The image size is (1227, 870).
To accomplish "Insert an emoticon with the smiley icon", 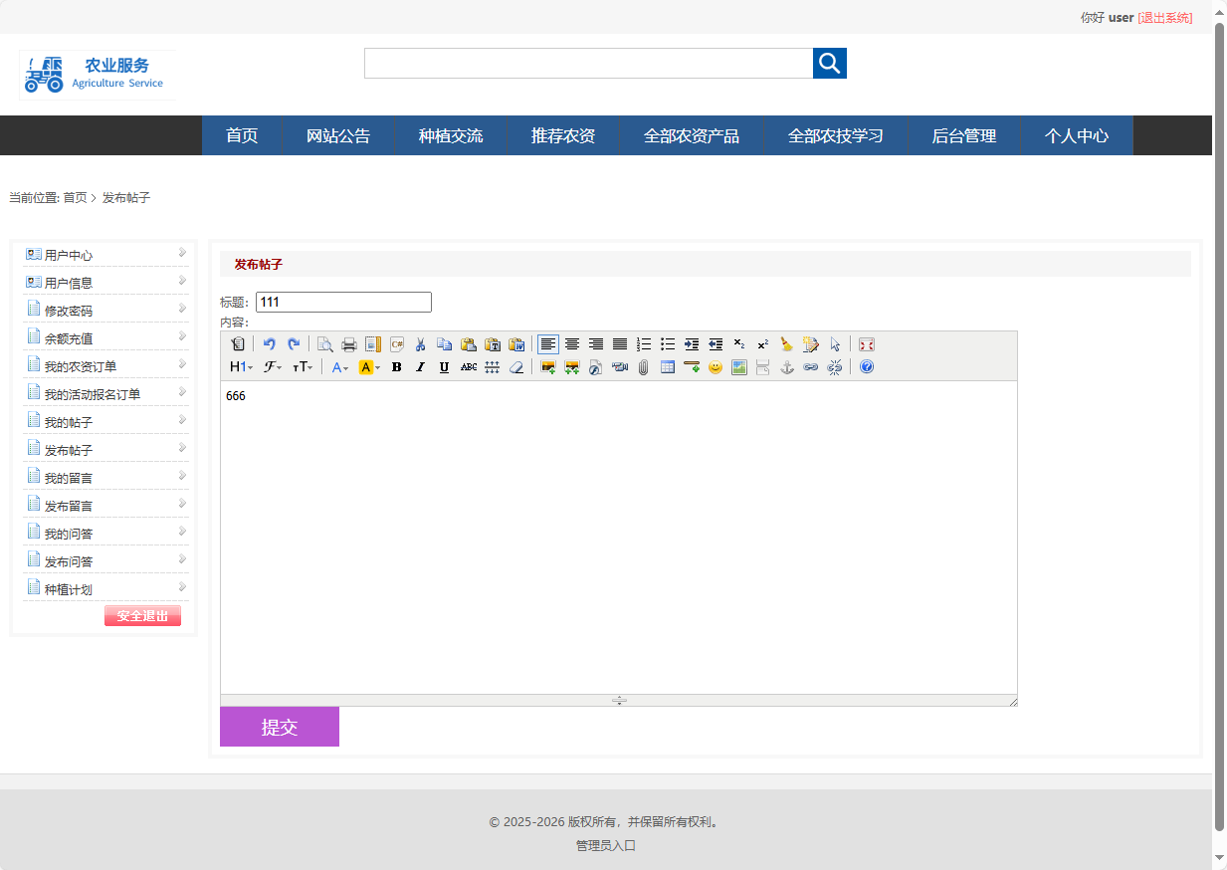I will pos(715,367).
